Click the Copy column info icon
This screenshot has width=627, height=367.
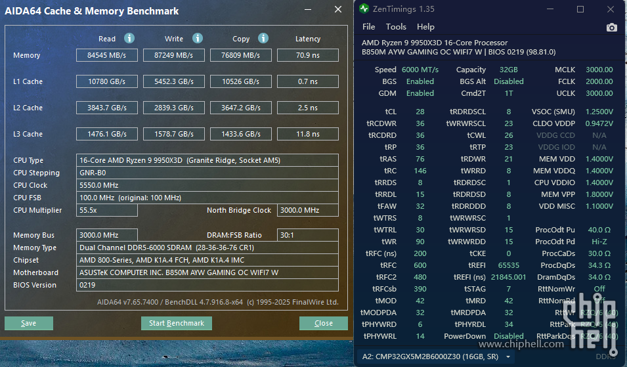point(263,38)
